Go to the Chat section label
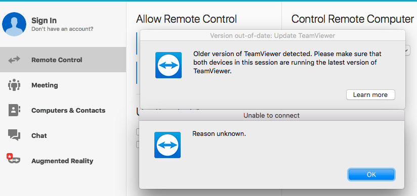417x196 pixels. (39, 136)
